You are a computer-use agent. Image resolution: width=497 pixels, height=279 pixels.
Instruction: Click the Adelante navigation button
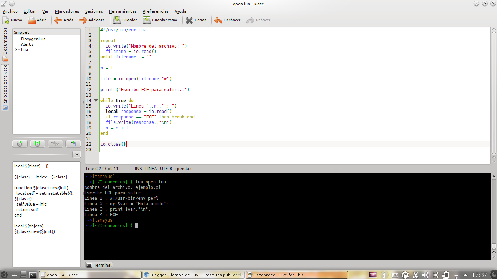pos(92,20)
